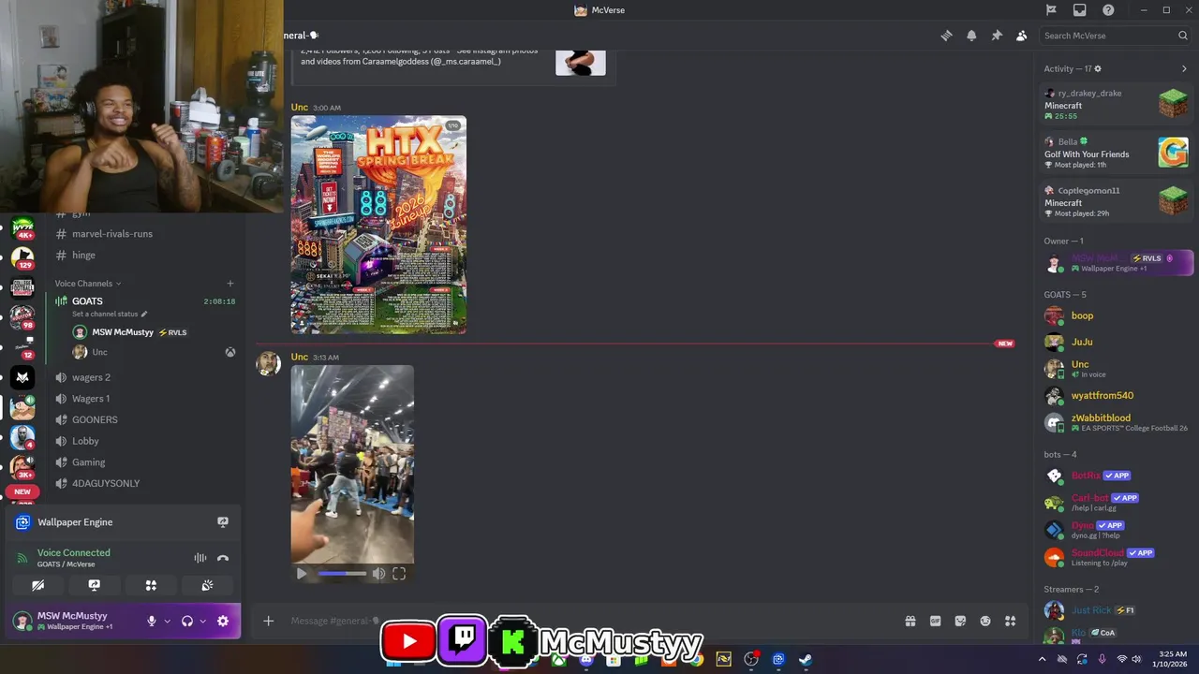Image resolution: width=1199 pixels, height=674 pixels.
Task: Start an activity button
Action: point(151,585)
